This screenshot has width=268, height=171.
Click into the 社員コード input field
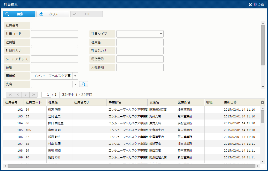(55, 34)
